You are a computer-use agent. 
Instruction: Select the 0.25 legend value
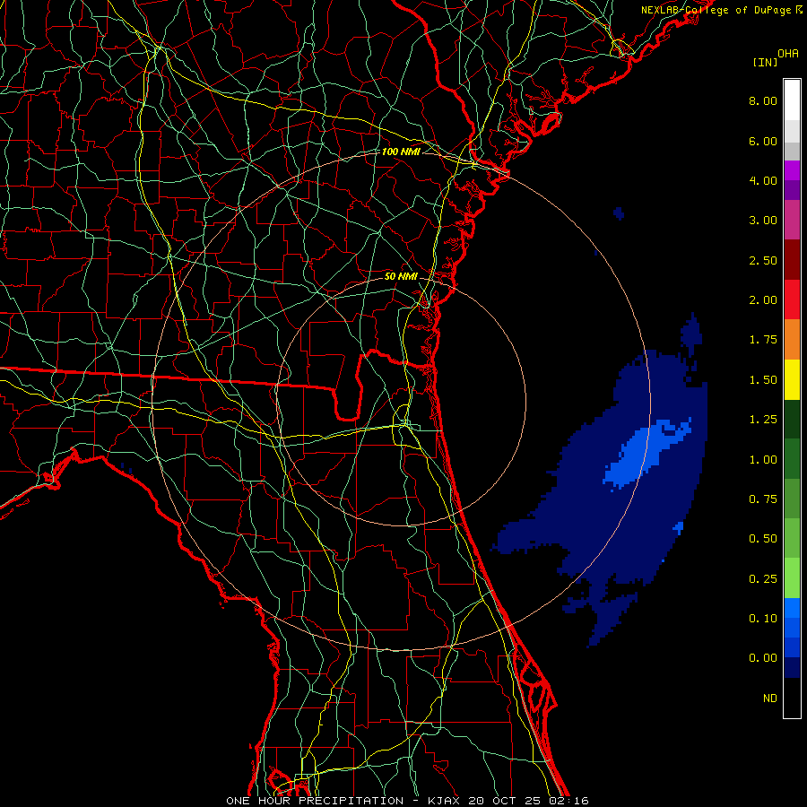(x=763, y=579)
